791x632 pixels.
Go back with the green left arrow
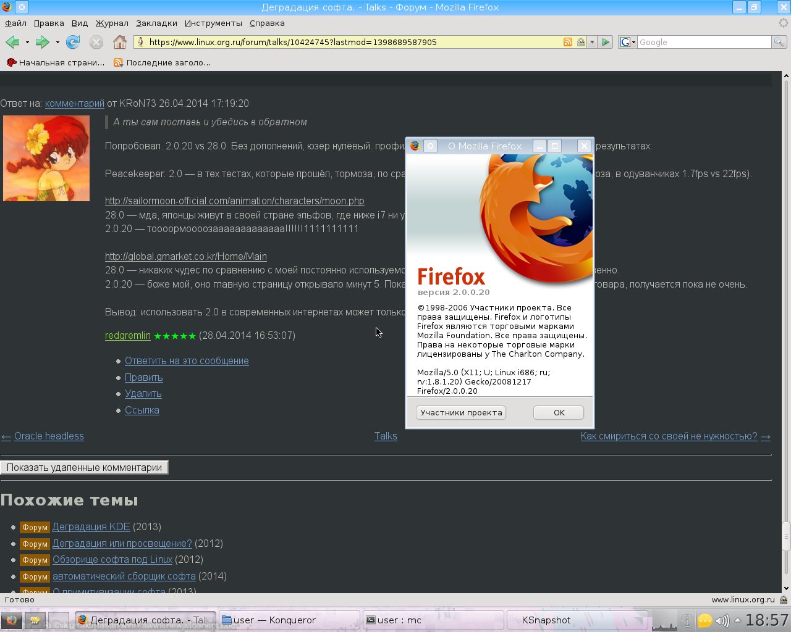[x=12, y=42]
